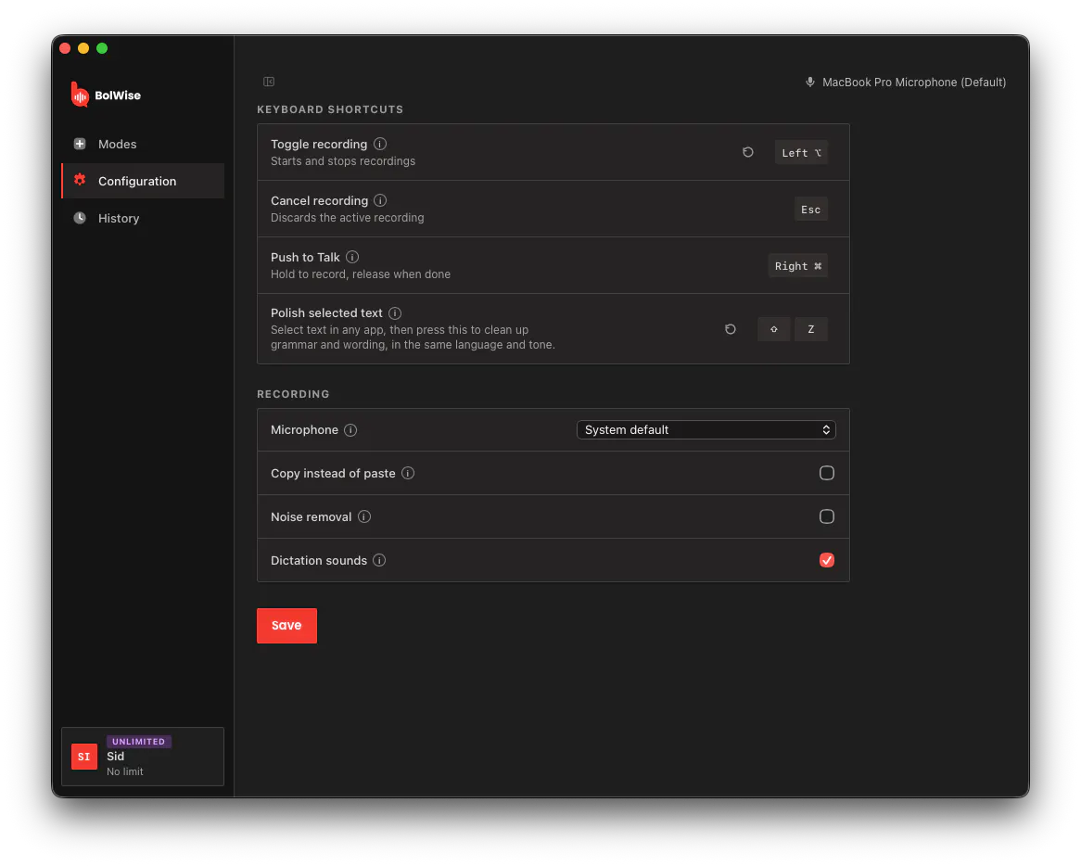Click the KEYBOARD SHORTCUTS heading
The image size is (1081, 866).
tap(330, 109)
